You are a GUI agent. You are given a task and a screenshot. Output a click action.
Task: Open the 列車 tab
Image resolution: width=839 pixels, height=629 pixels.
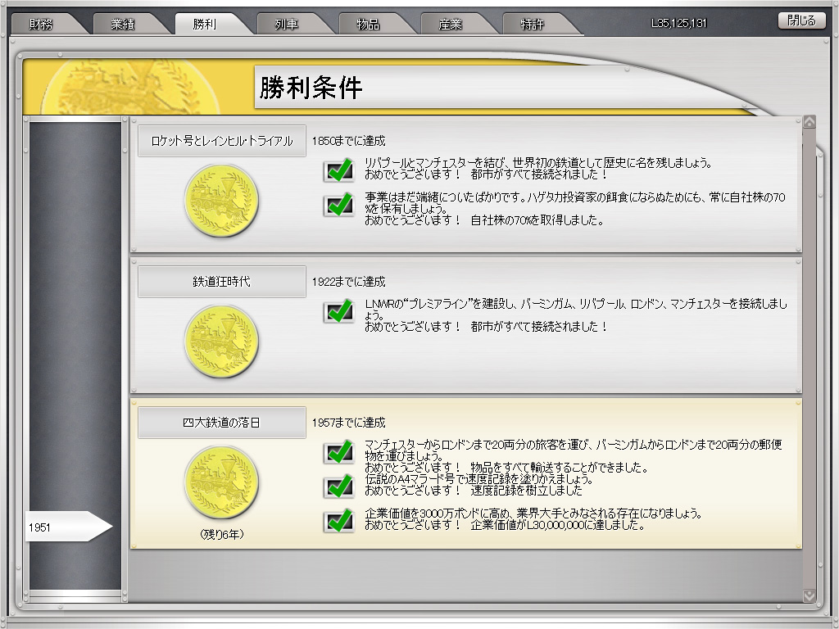287,24
